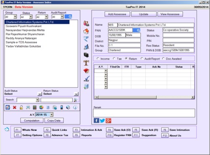This screenshot has width=210, height=155.
Task: Click the blue checkmark icon
Action: 87,79
